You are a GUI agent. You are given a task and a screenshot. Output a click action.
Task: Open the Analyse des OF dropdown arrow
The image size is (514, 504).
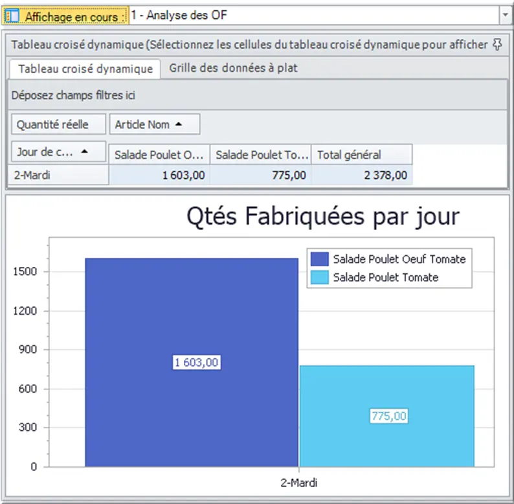[x=506, y=15]
